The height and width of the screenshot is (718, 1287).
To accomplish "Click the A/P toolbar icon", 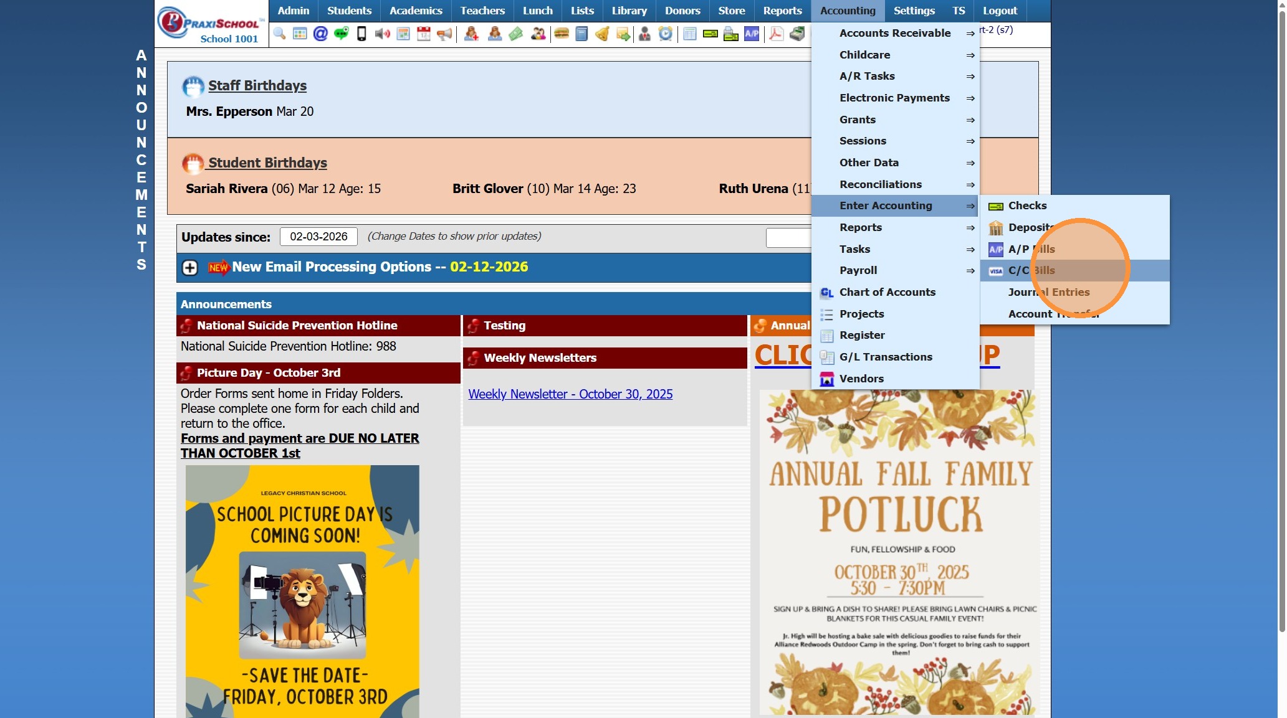I will 752,34.
